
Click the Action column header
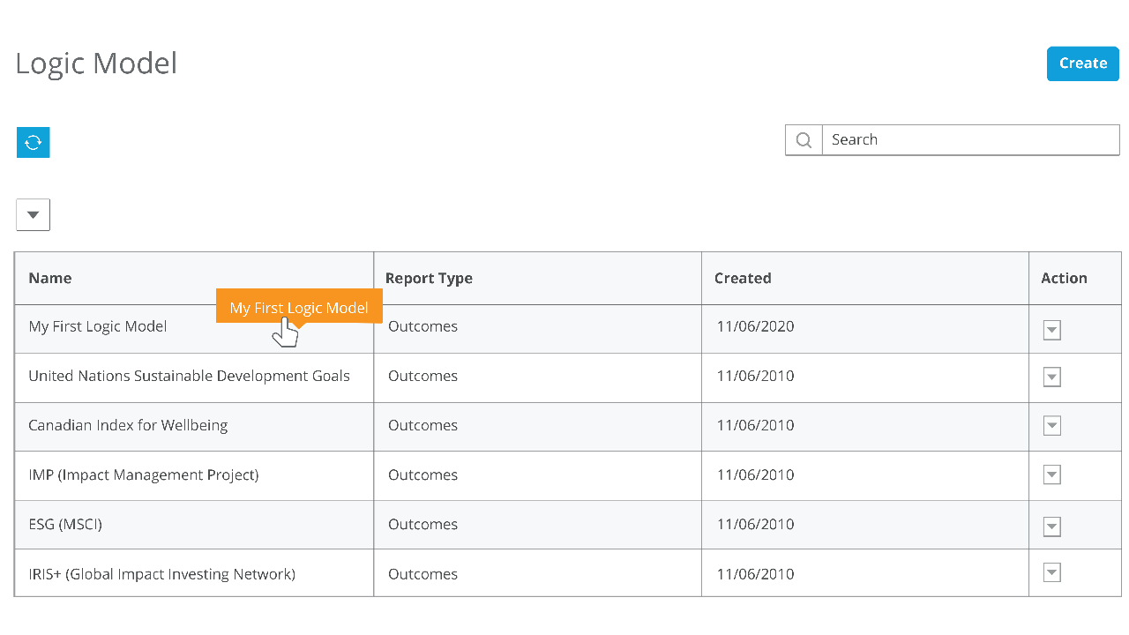(1064, 278)
